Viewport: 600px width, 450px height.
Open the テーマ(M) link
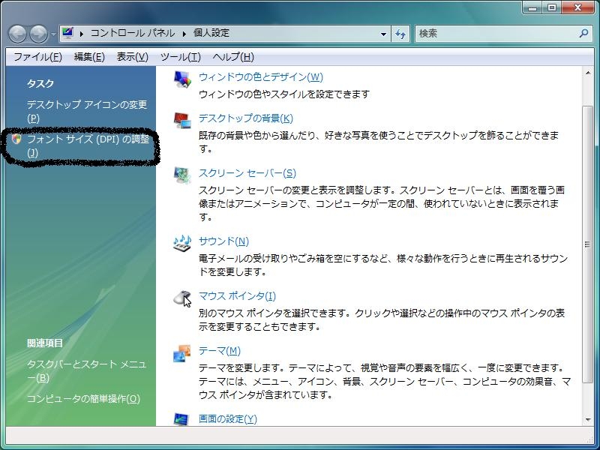tap(220, 350)
